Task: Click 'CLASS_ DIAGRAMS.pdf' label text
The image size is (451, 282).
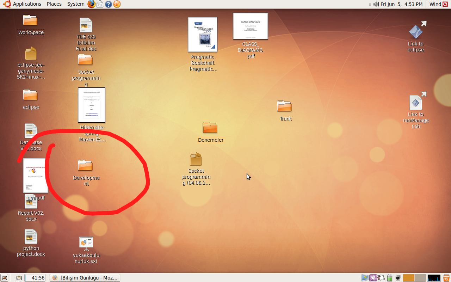Action: [251, 50]
